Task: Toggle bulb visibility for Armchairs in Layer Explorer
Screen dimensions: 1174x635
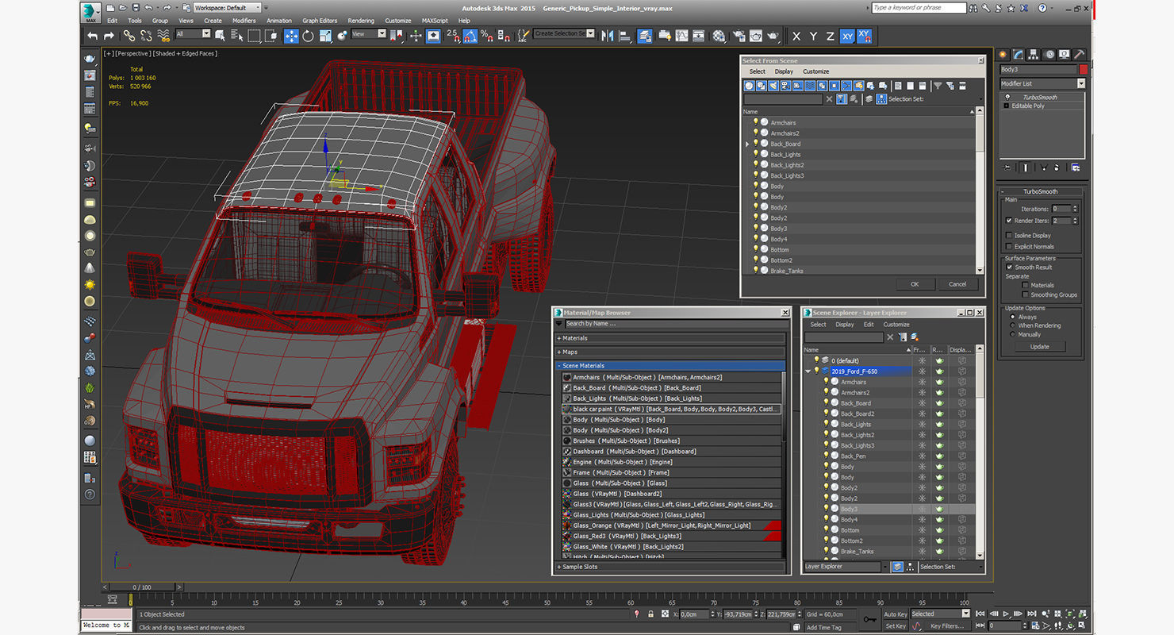Action: (x=826, y=382)
